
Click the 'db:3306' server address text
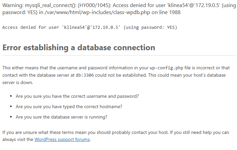[85, 75]
